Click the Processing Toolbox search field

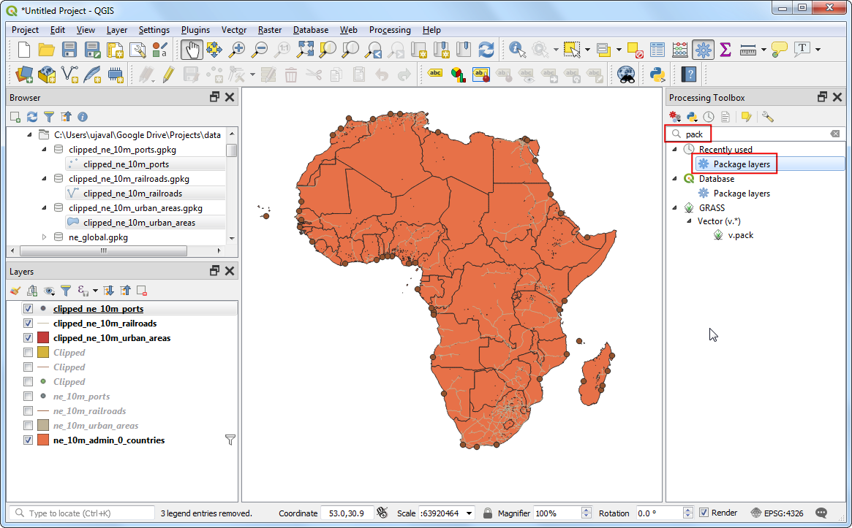[x=753, y=134]
